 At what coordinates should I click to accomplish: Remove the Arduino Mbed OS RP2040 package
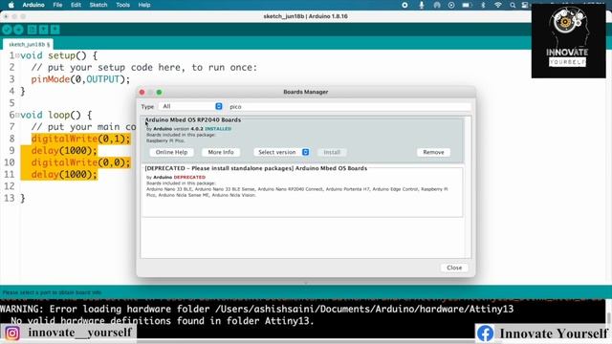coord(433,152)
